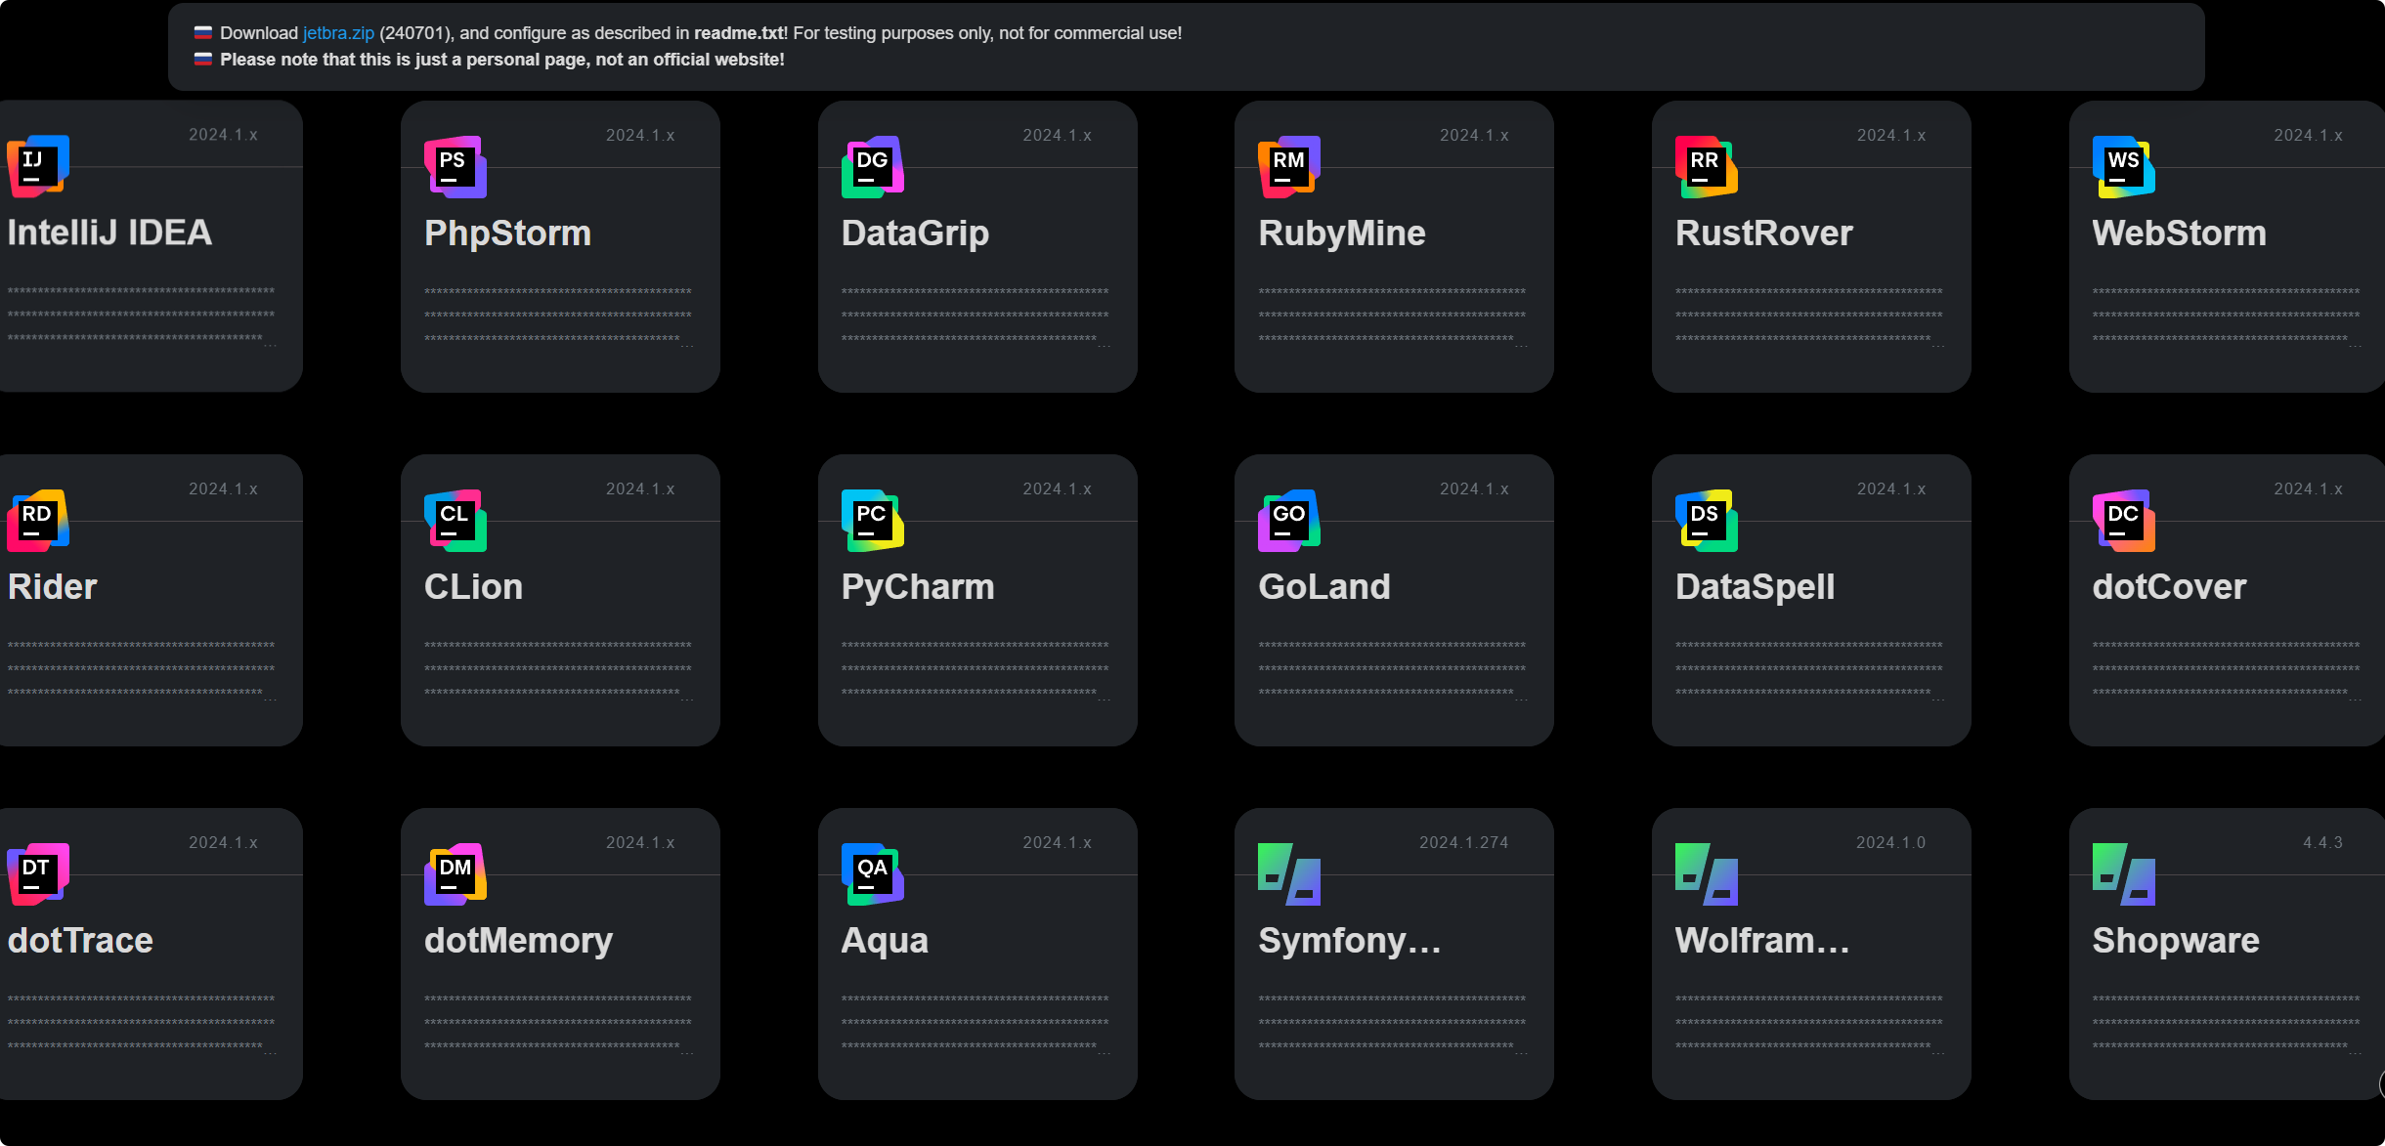The width and height of the screenshot is (2385, 1146).
Task: Click the Rider title
Action: (52, 587)
